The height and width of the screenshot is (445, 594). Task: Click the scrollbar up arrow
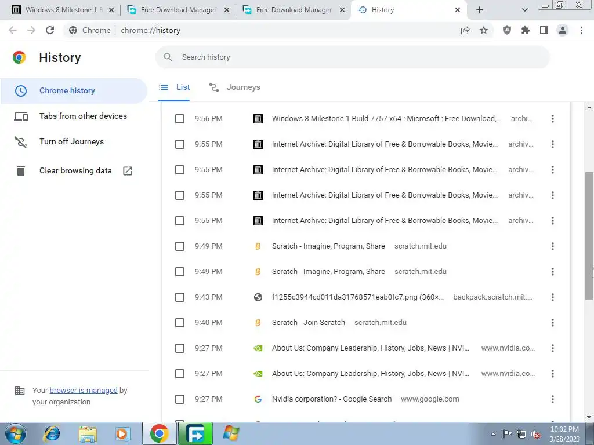pyautogui.click(x=589, y=107)
